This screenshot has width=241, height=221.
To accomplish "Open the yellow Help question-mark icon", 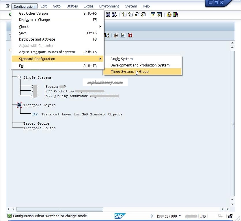I will tap(169, 15).
